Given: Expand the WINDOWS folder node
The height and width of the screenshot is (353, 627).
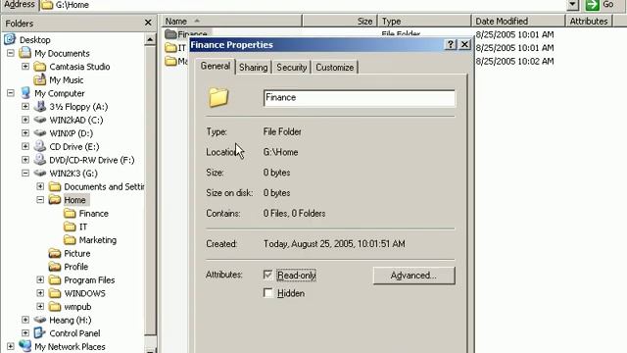Looking at the screenshot, I should coord(40,293).
